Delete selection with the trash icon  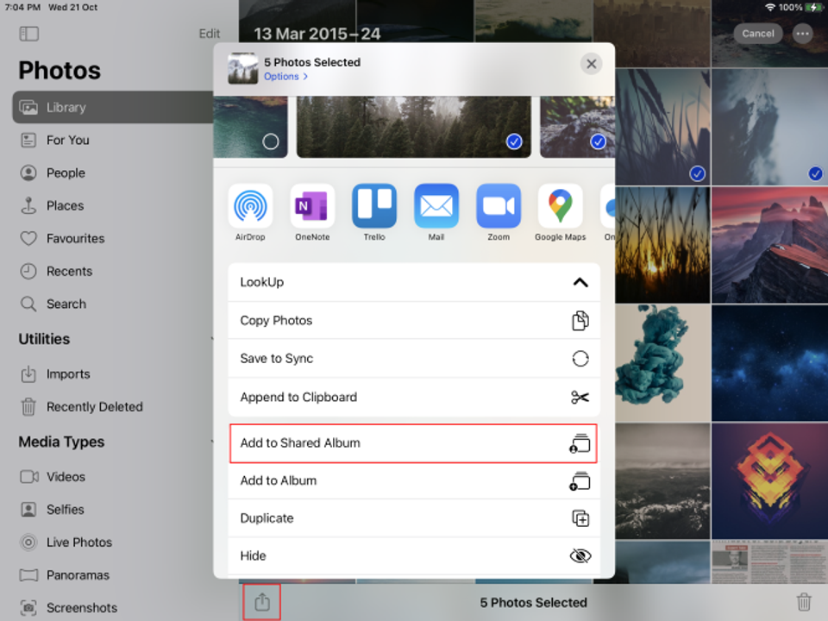[x=803, y=602]
